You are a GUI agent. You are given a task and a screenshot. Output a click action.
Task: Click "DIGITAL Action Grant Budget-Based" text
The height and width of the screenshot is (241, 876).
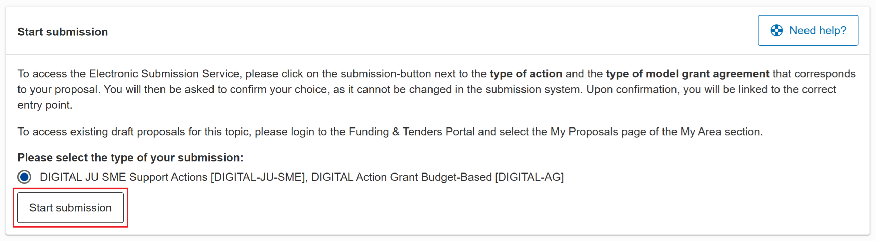click(401, 177)
